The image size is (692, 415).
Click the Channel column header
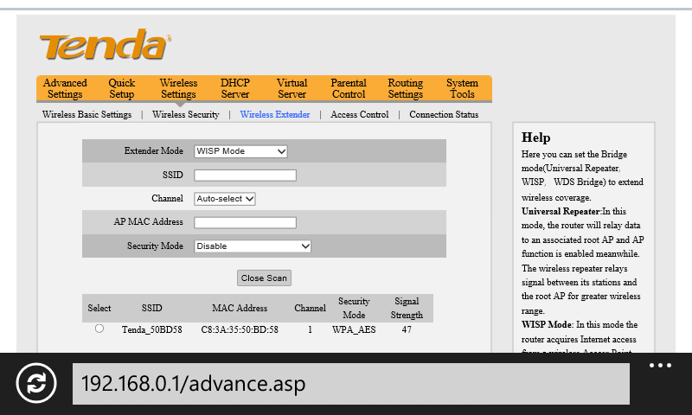pos(310,309)
